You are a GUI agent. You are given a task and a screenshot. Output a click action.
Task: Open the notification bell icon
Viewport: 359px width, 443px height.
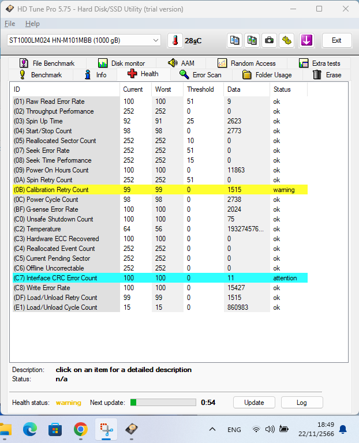click(343, 429)
